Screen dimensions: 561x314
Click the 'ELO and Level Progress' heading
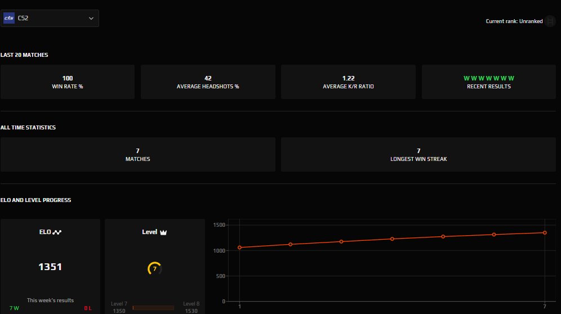point(36,200)
